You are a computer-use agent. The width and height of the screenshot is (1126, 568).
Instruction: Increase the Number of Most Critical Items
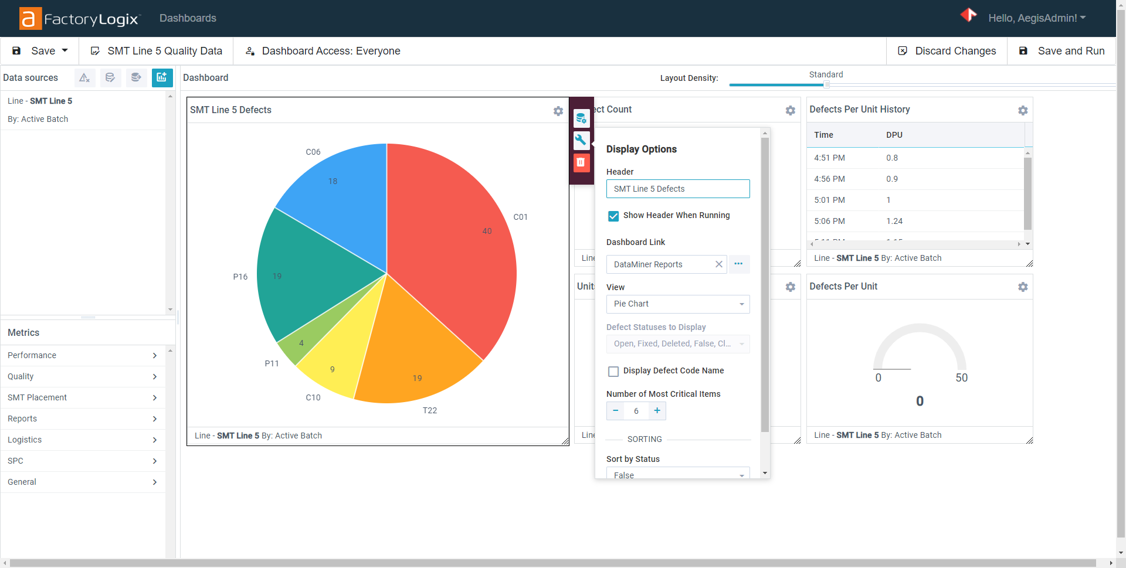(x=657, y=411)
